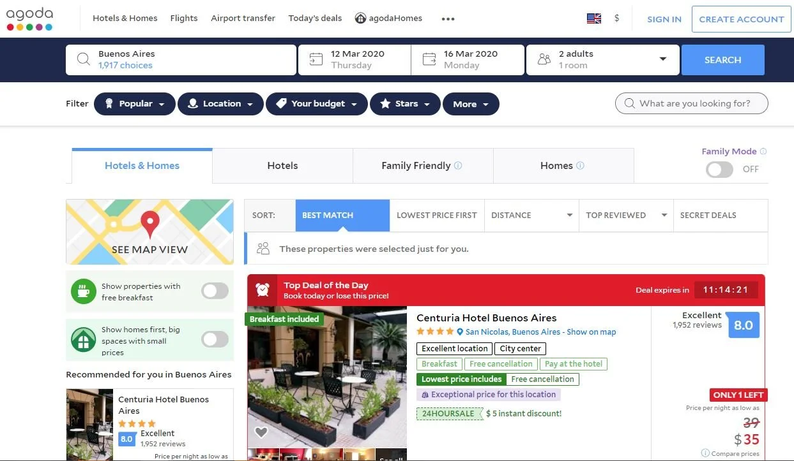Open the More filters dropdown
This screenshot has height=461, width=794.
(x=471, y=104)
